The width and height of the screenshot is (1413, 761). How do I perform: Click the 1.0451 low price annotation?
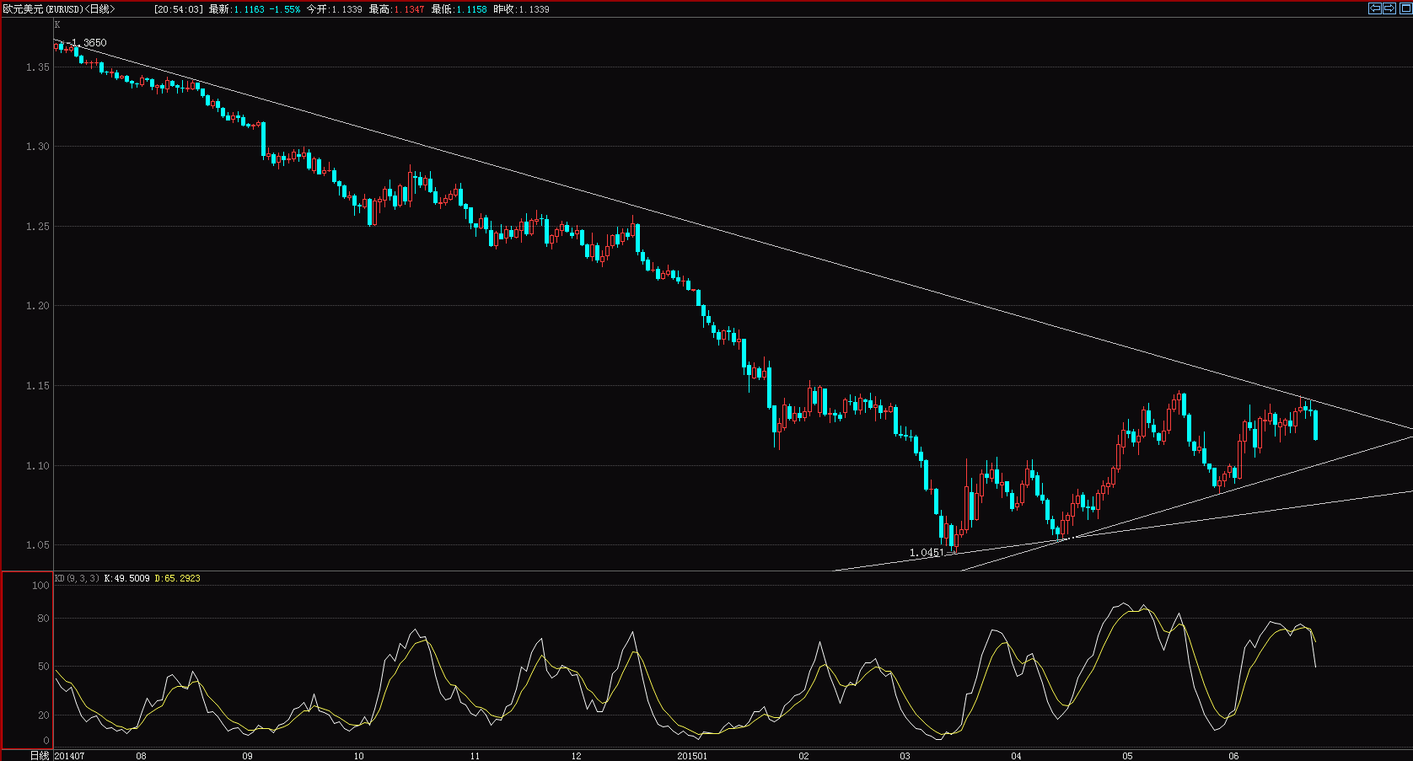point(926,553)
